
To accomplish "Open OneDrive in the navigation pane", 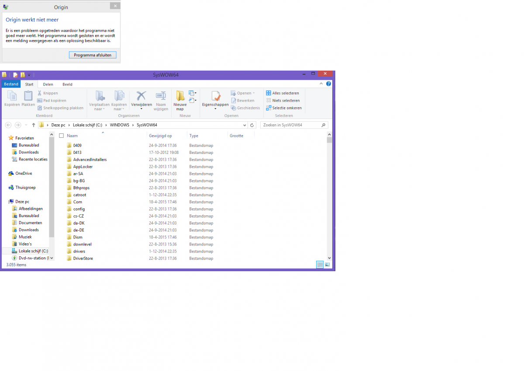I will pyautogui.click(x=20, y=174).
